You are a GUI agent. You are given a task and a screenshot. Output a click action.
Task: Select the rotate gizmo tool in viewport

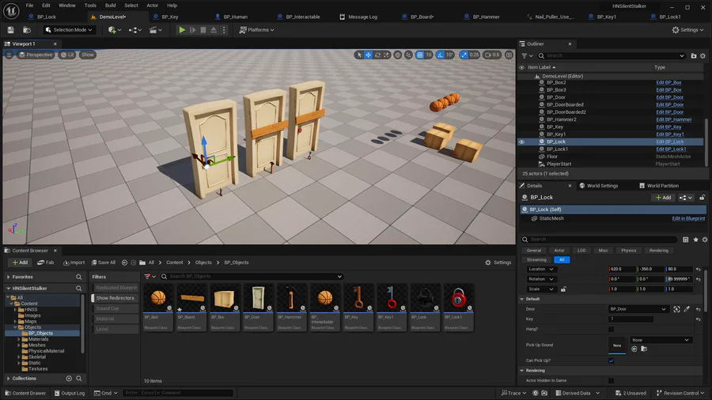click(x=378, y=55)
